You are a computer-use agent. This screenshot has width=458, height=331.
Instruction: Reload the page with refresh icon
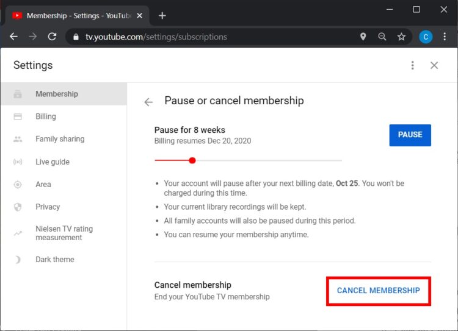click(52, 37)
